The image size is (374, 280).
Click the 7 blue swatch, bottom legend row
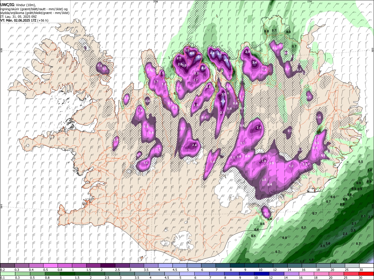216,274
